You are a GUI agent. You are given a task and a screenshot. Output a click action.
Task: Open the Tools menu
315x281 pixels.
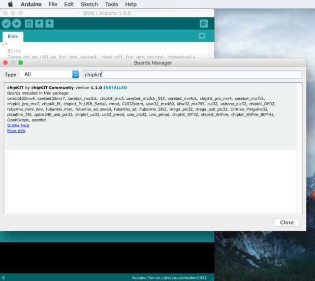coord(111,4)
